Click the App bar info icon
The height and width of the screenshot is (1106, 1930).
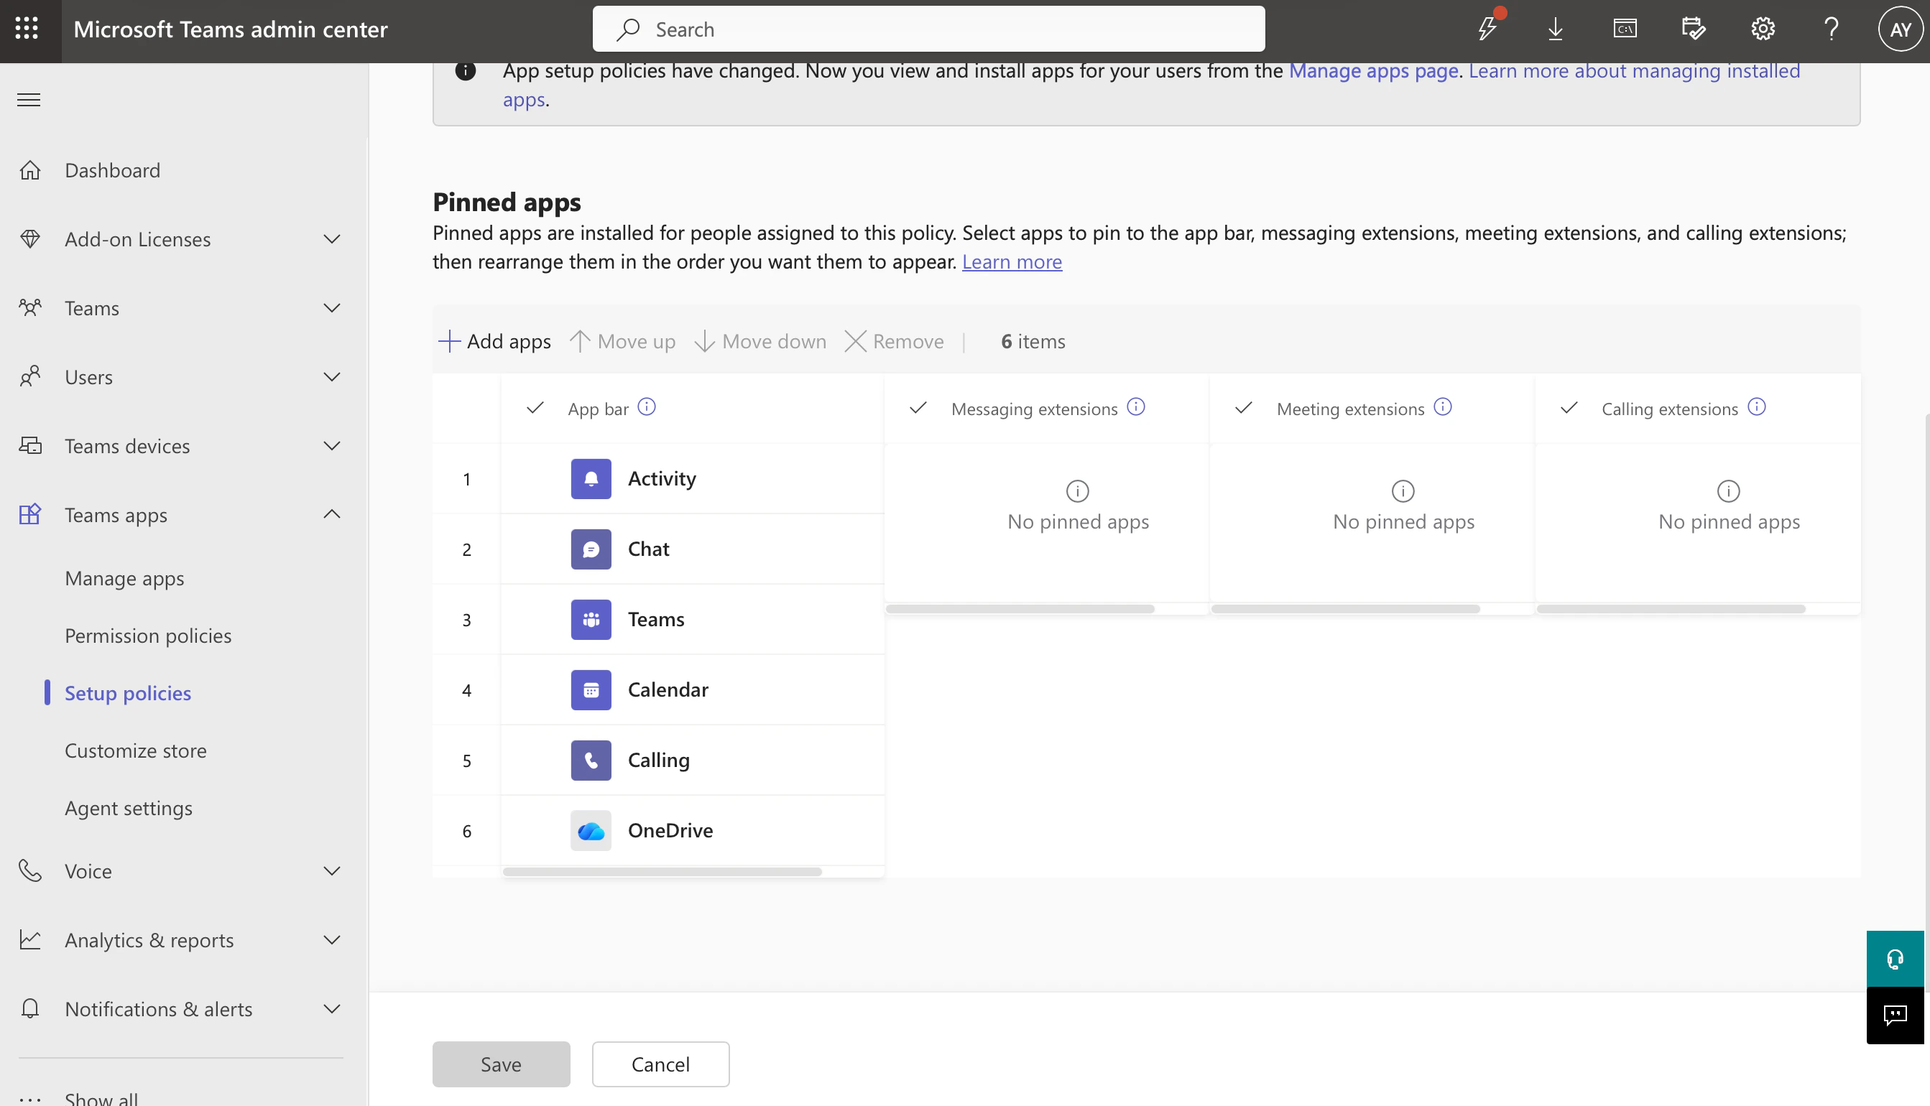click(647, 407)
